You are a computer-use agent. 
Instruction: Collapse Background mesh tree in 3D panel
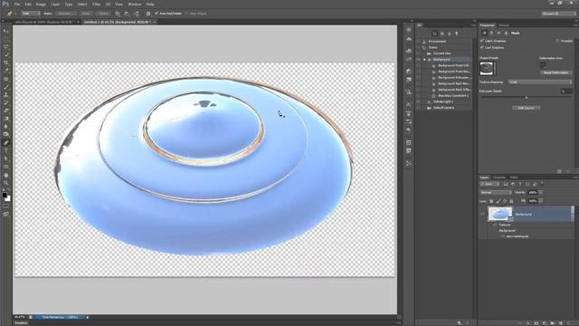424,60
